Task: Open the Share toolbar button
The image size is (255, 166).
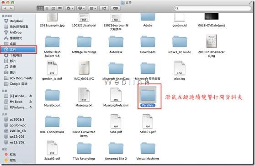Action: coord(104,8)
